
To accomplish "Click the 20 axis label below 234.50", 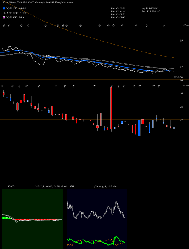I will [181, 80].
